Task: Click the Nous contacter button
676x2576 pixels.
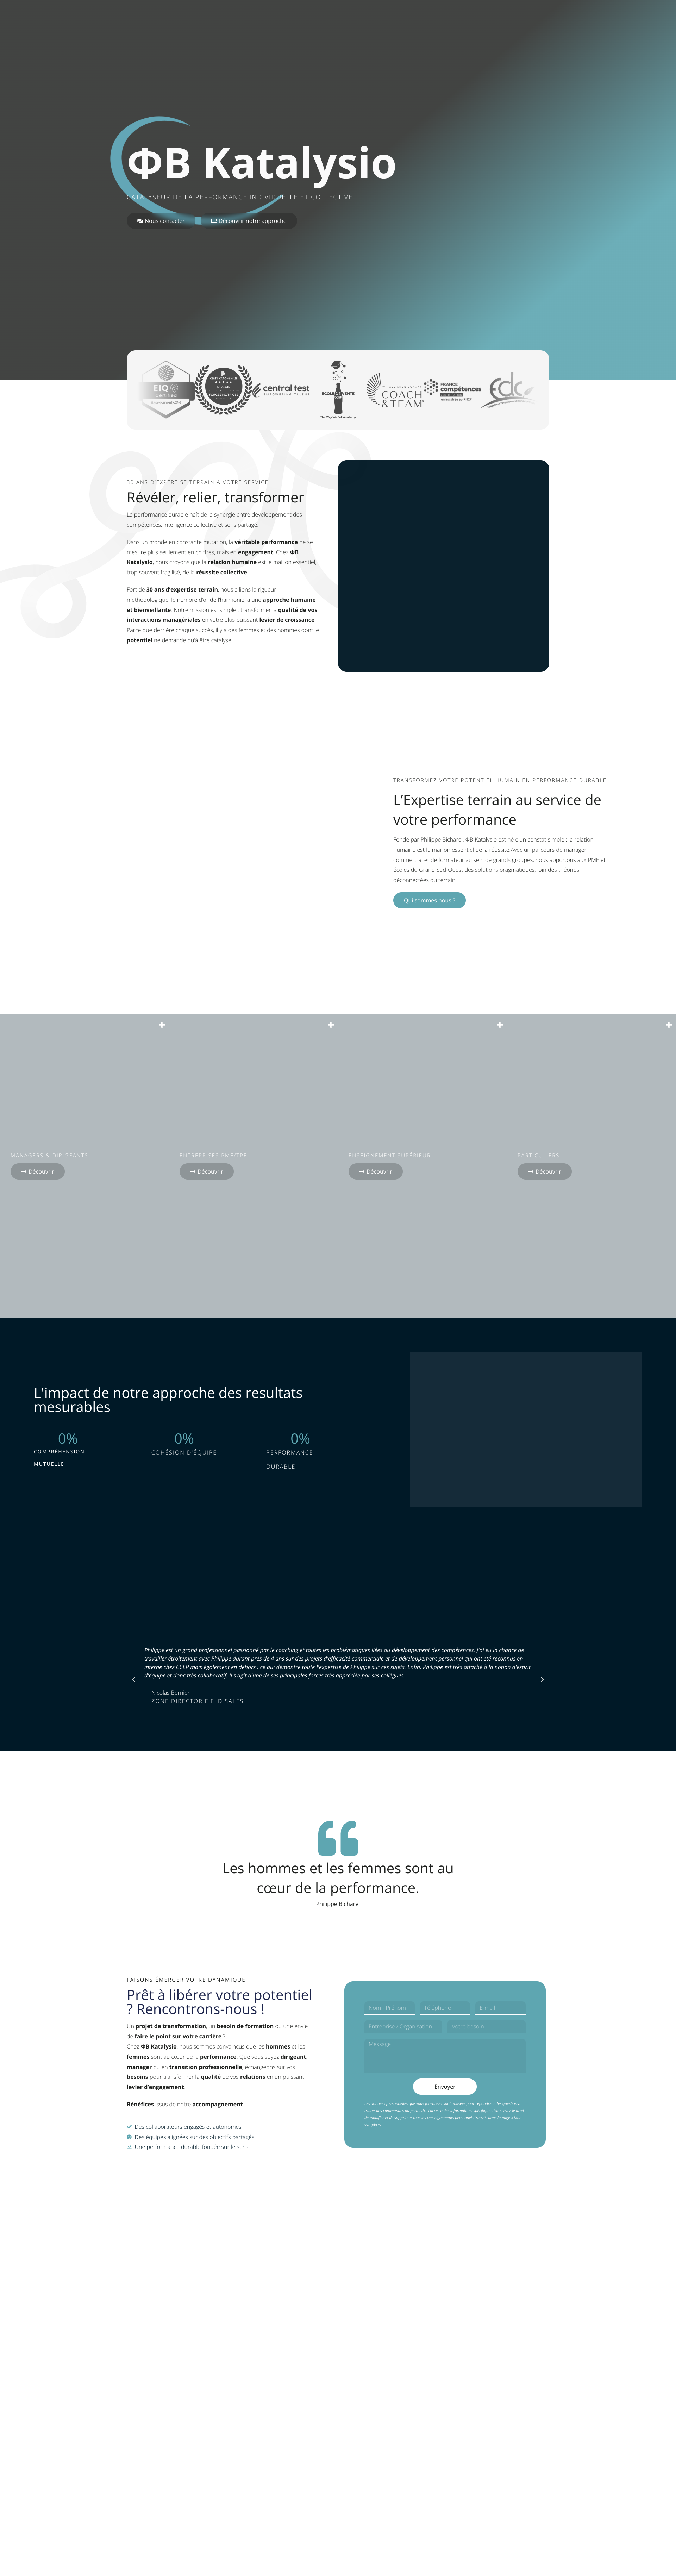Action: pyautogui.click(x=161, y=221)
